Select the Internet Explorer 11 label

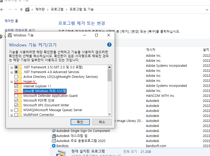(x=37, y=86)
